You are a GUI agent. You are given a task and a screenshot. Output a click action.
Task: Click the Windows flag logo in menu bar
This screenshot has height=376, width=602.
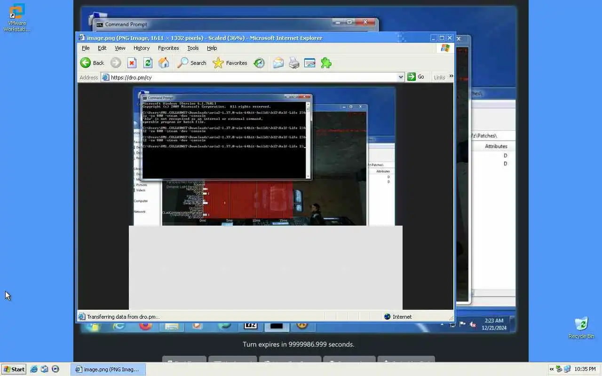[x=445, y=48]
